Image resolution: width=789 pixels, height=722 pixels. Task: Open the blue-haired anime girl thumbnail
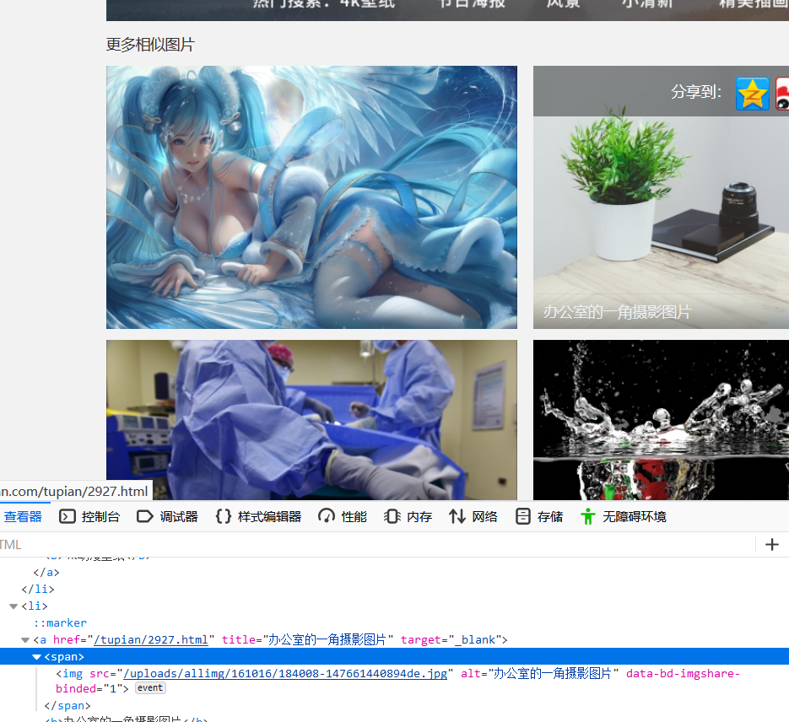tap(311, 197)
